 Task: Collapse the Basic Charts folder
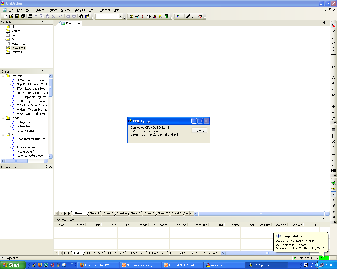[3, 135]
